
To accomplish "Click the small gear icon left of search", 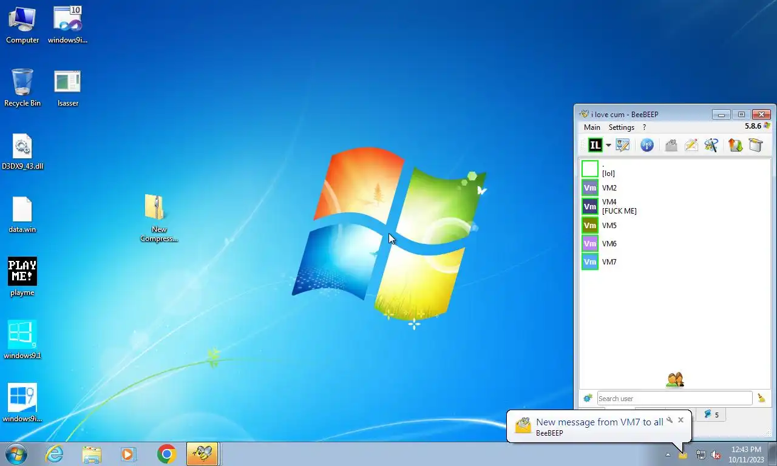I will point(588,398).
